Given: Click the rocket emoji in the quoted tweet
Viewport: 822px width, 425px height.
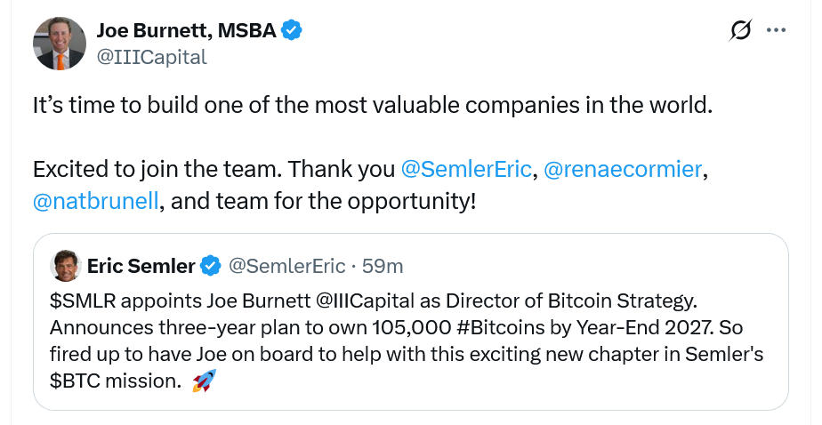Looking at the screenshot, I should coord(204,382).
